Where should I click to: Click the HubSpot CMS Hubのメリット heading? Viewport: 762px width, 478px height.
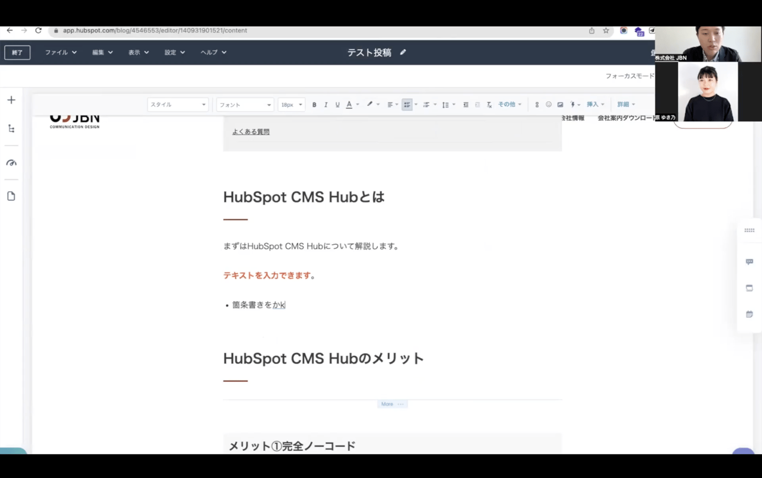click(323, 358)
